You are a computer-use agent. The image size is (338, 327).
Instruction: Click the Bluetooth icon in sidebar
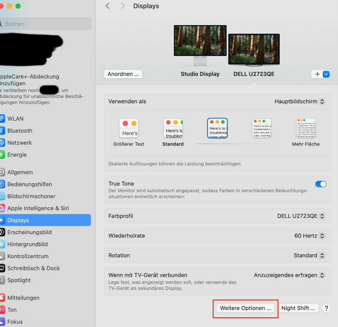2,131
